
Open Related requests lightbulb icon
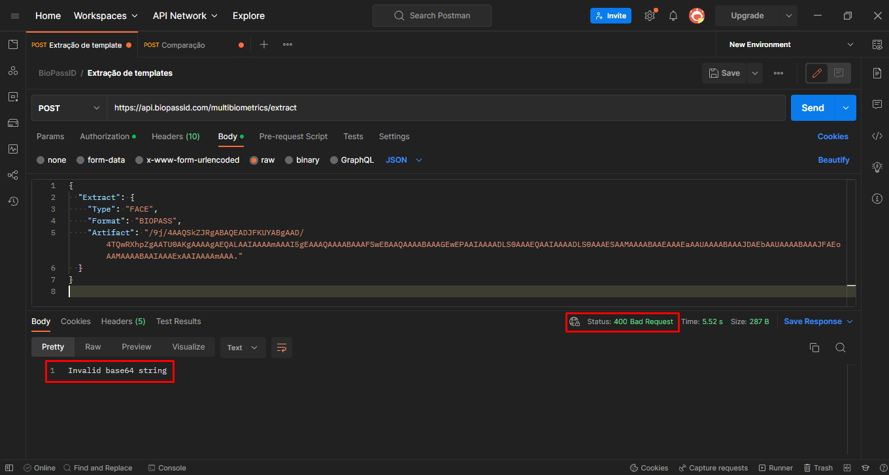click(x=877, y=167)
